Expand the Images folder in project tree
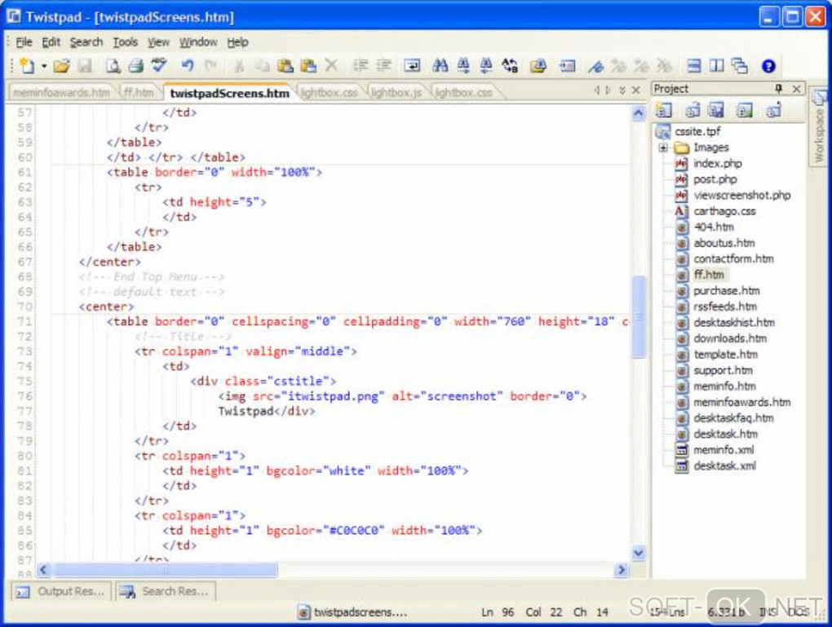Viewport: 832px width, 627px height. (663, 148)
